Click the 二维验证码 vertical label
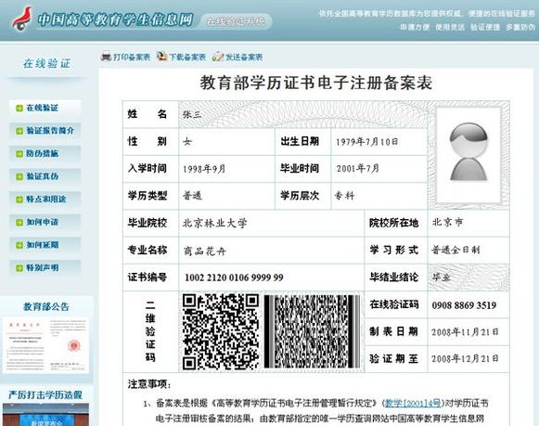539x426 pixels. click(x=150, y=331)
